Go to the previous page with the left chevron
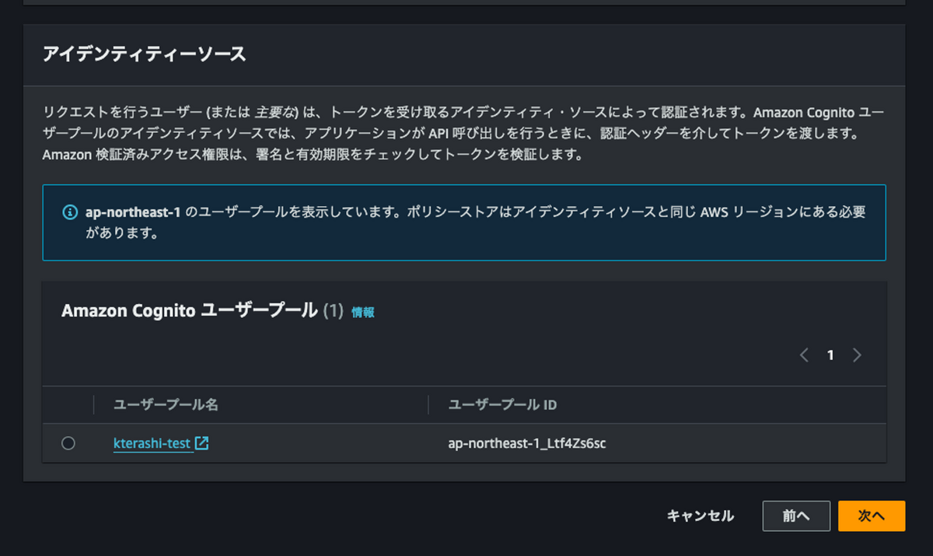Screen dimensions: 933x556 coord(804,355)
